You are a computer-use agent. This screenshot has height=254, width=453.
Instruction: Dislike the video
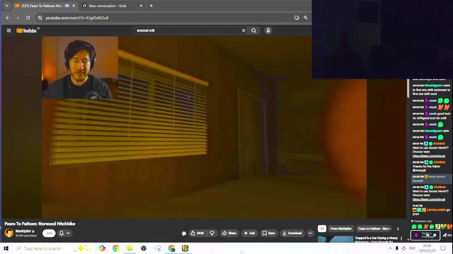tap(212, 233)
